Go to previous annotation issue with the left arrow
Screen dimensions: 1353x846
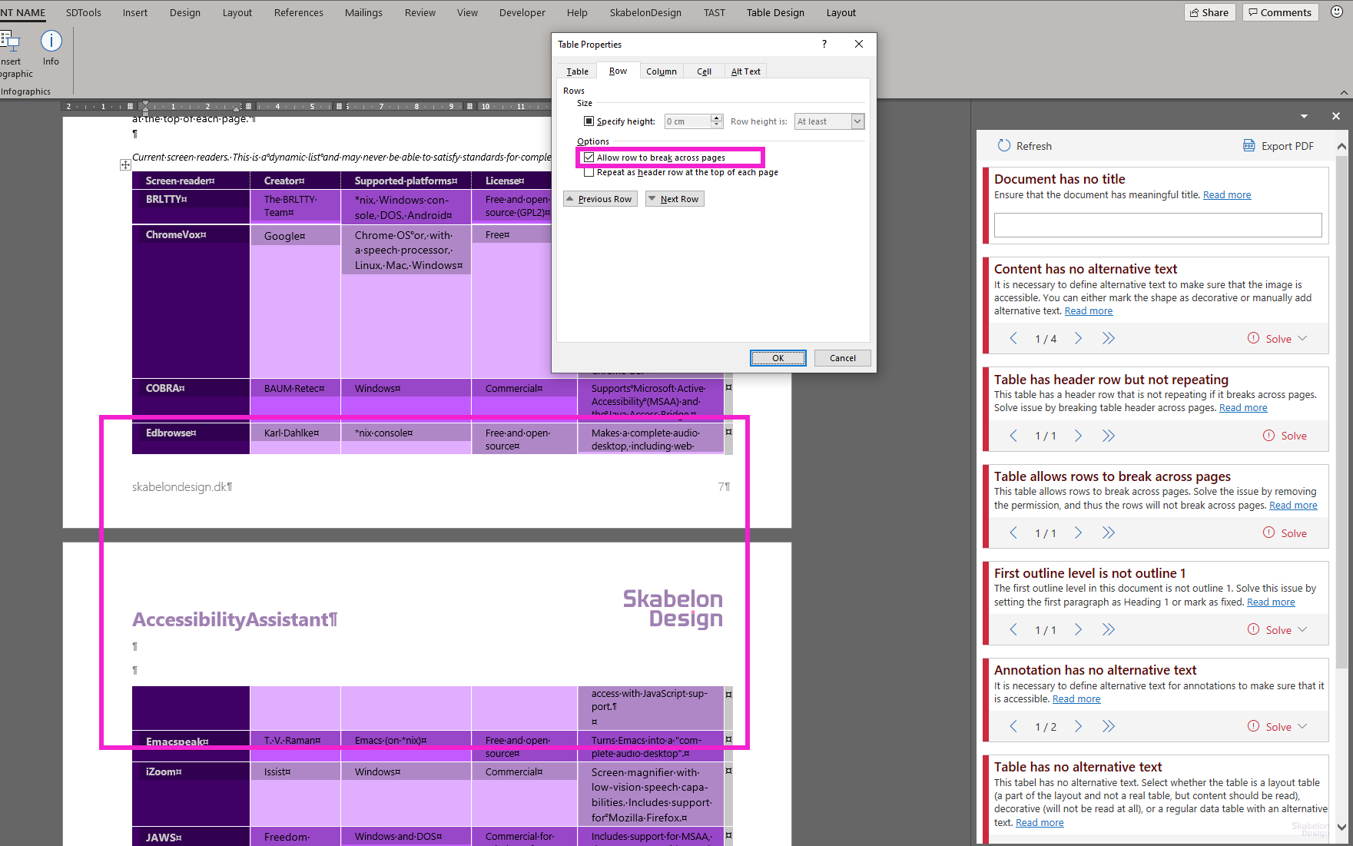click(1013, 725)
